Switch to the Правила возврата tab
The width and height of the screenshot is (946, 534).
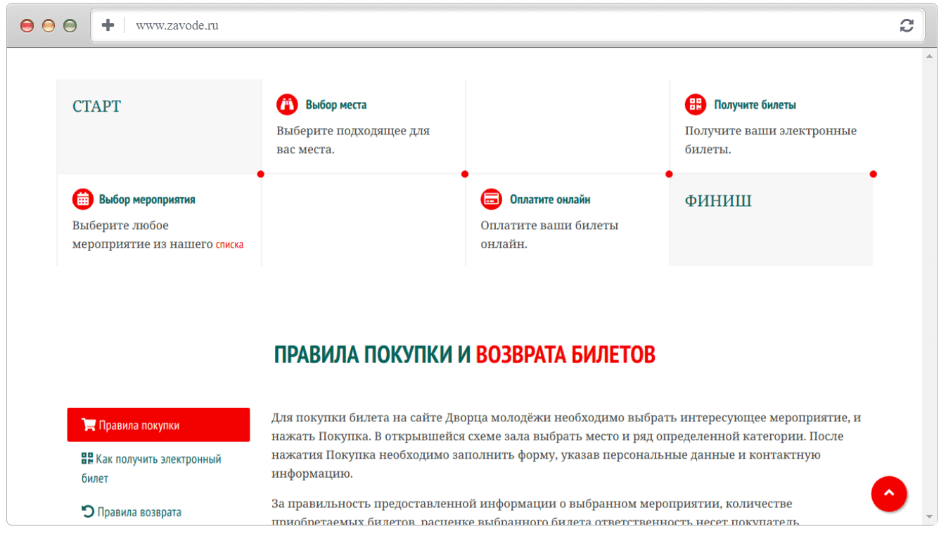[x=158, y=512]
